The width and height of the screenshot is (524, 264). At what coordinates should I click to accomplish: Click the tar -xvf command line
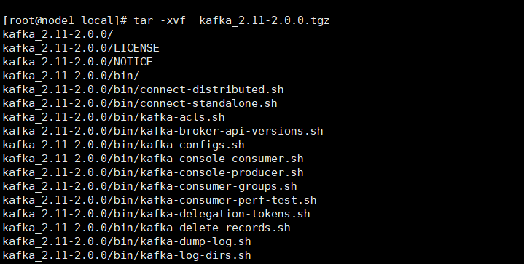[x=166, y=20]
